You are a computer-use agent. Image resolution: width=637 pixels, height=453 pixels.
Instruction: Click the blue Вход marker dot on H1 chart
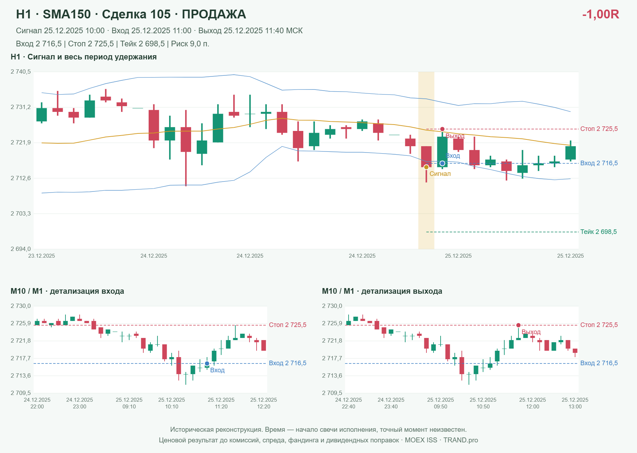[x=442, y=163]
